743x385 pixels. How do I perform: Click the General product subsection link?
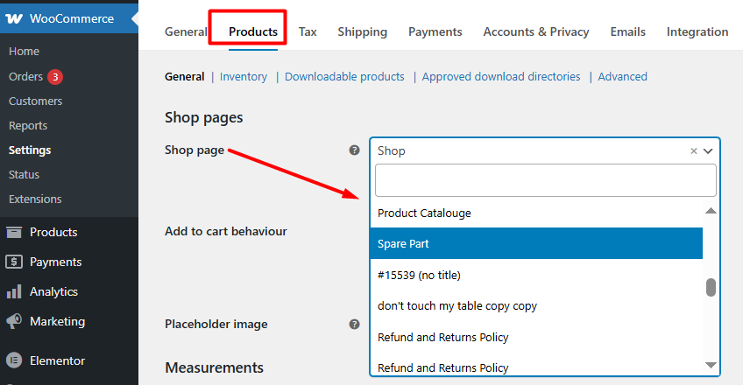[x=184, y=77]
